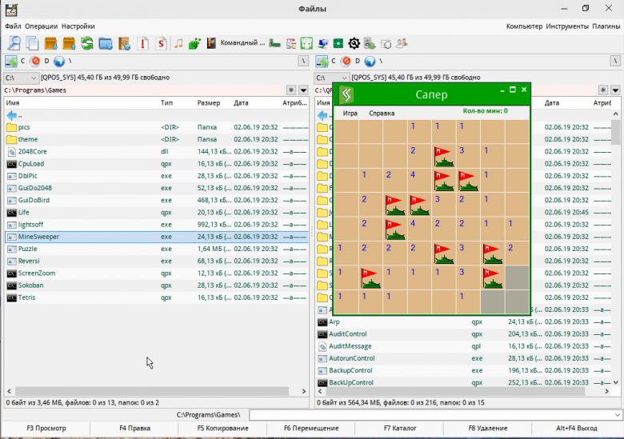
Task: Click the magnifier search icon in toolbar
Action: [x=14, y=43]
